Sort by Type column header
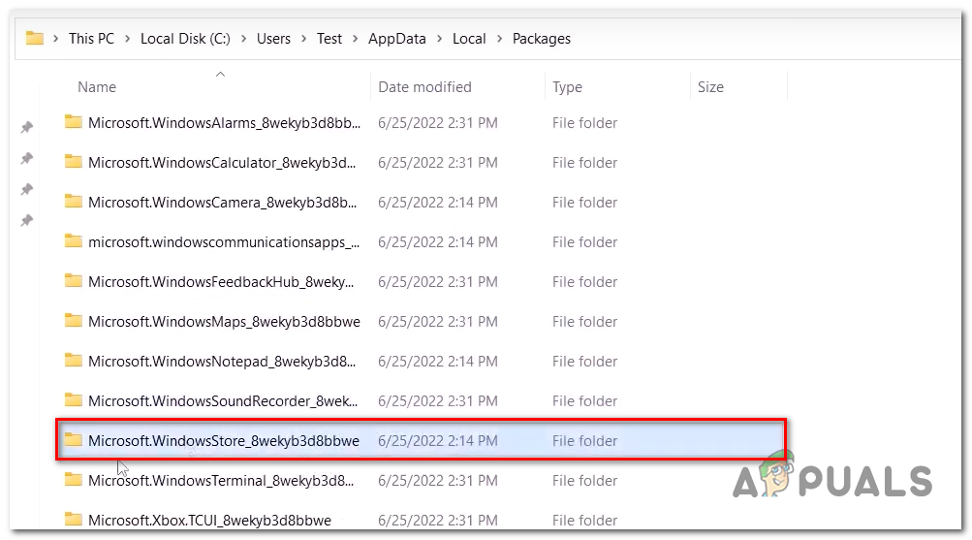 coord(567,87)
